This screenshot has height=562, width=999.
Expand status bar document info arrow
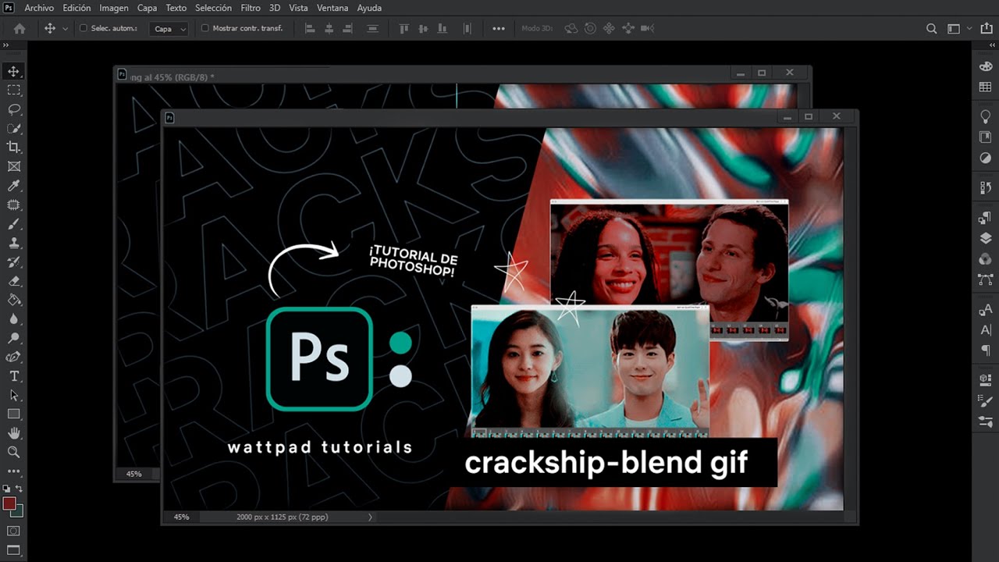(x=370, y=517)
